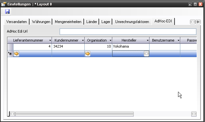Switch to the Länder tab
Viewport: 205px width, 122px height.
click(91, 22)
